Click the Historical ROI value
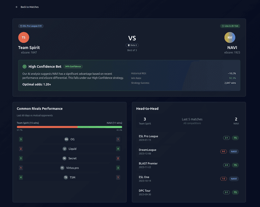 pyautogui.click(x=232, y=73)
